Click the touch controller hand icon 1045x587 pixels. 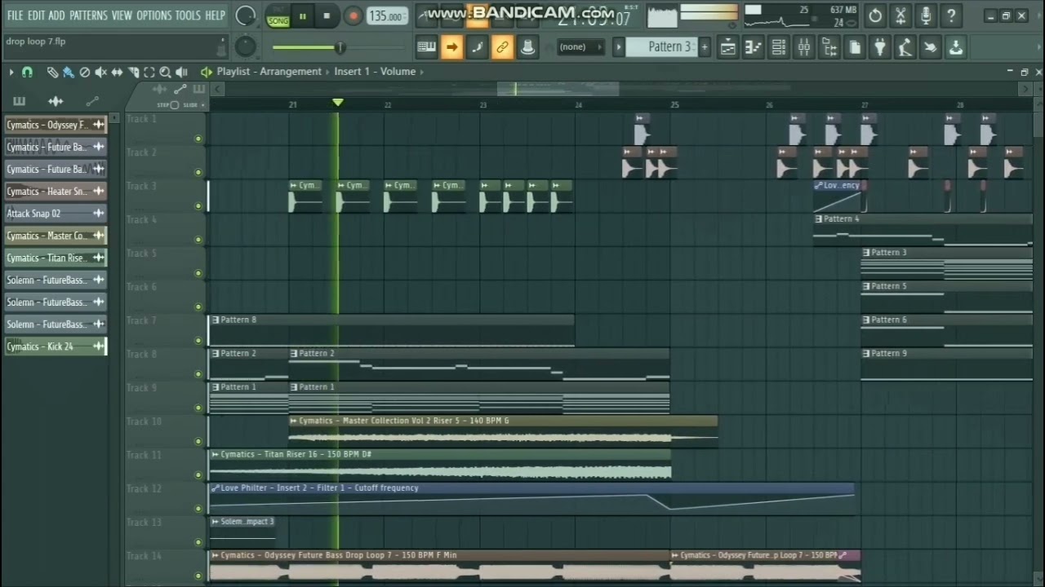coord(930,47)
